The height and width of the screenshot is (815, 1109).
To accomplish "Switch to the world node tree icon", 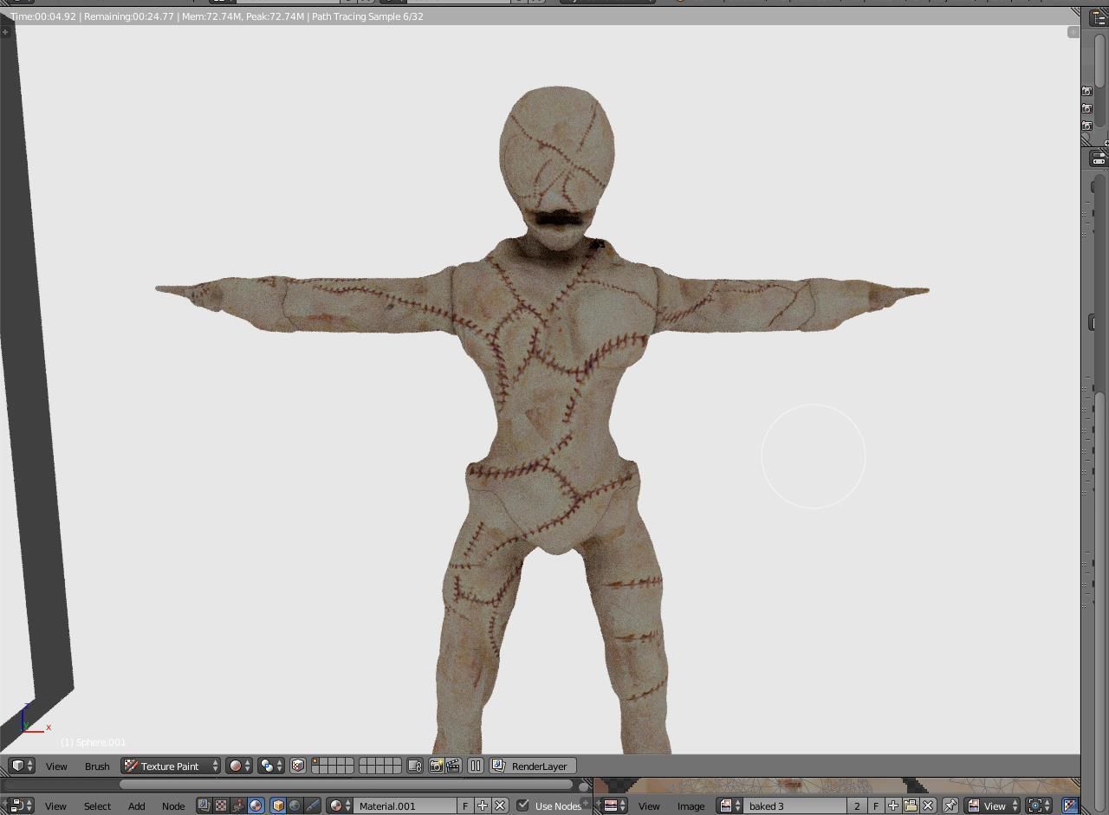I will 295,805.
